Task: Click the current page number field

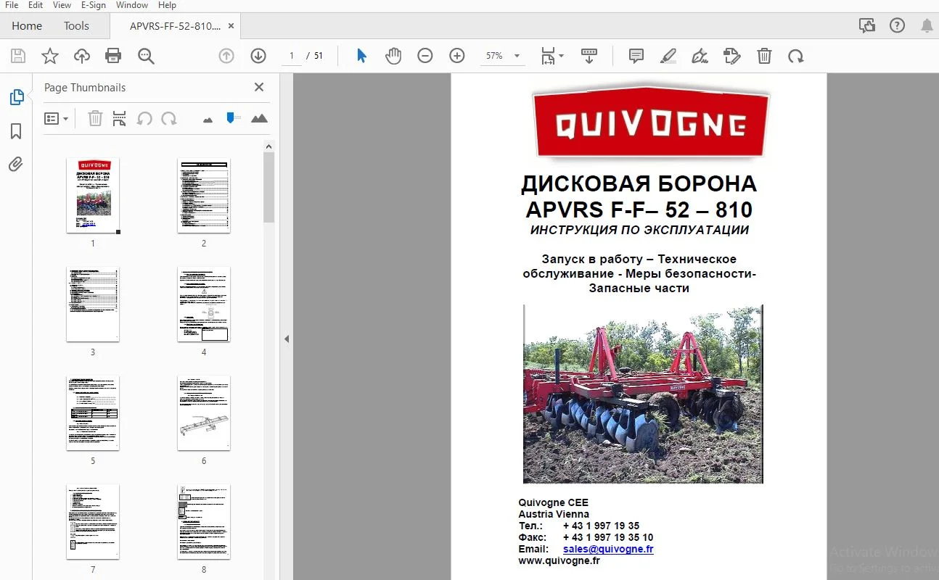Action: tap(292, 56)
